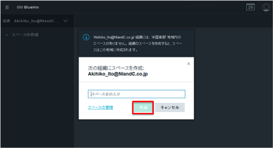Open the calendar icon showing 29

(251, 7)
